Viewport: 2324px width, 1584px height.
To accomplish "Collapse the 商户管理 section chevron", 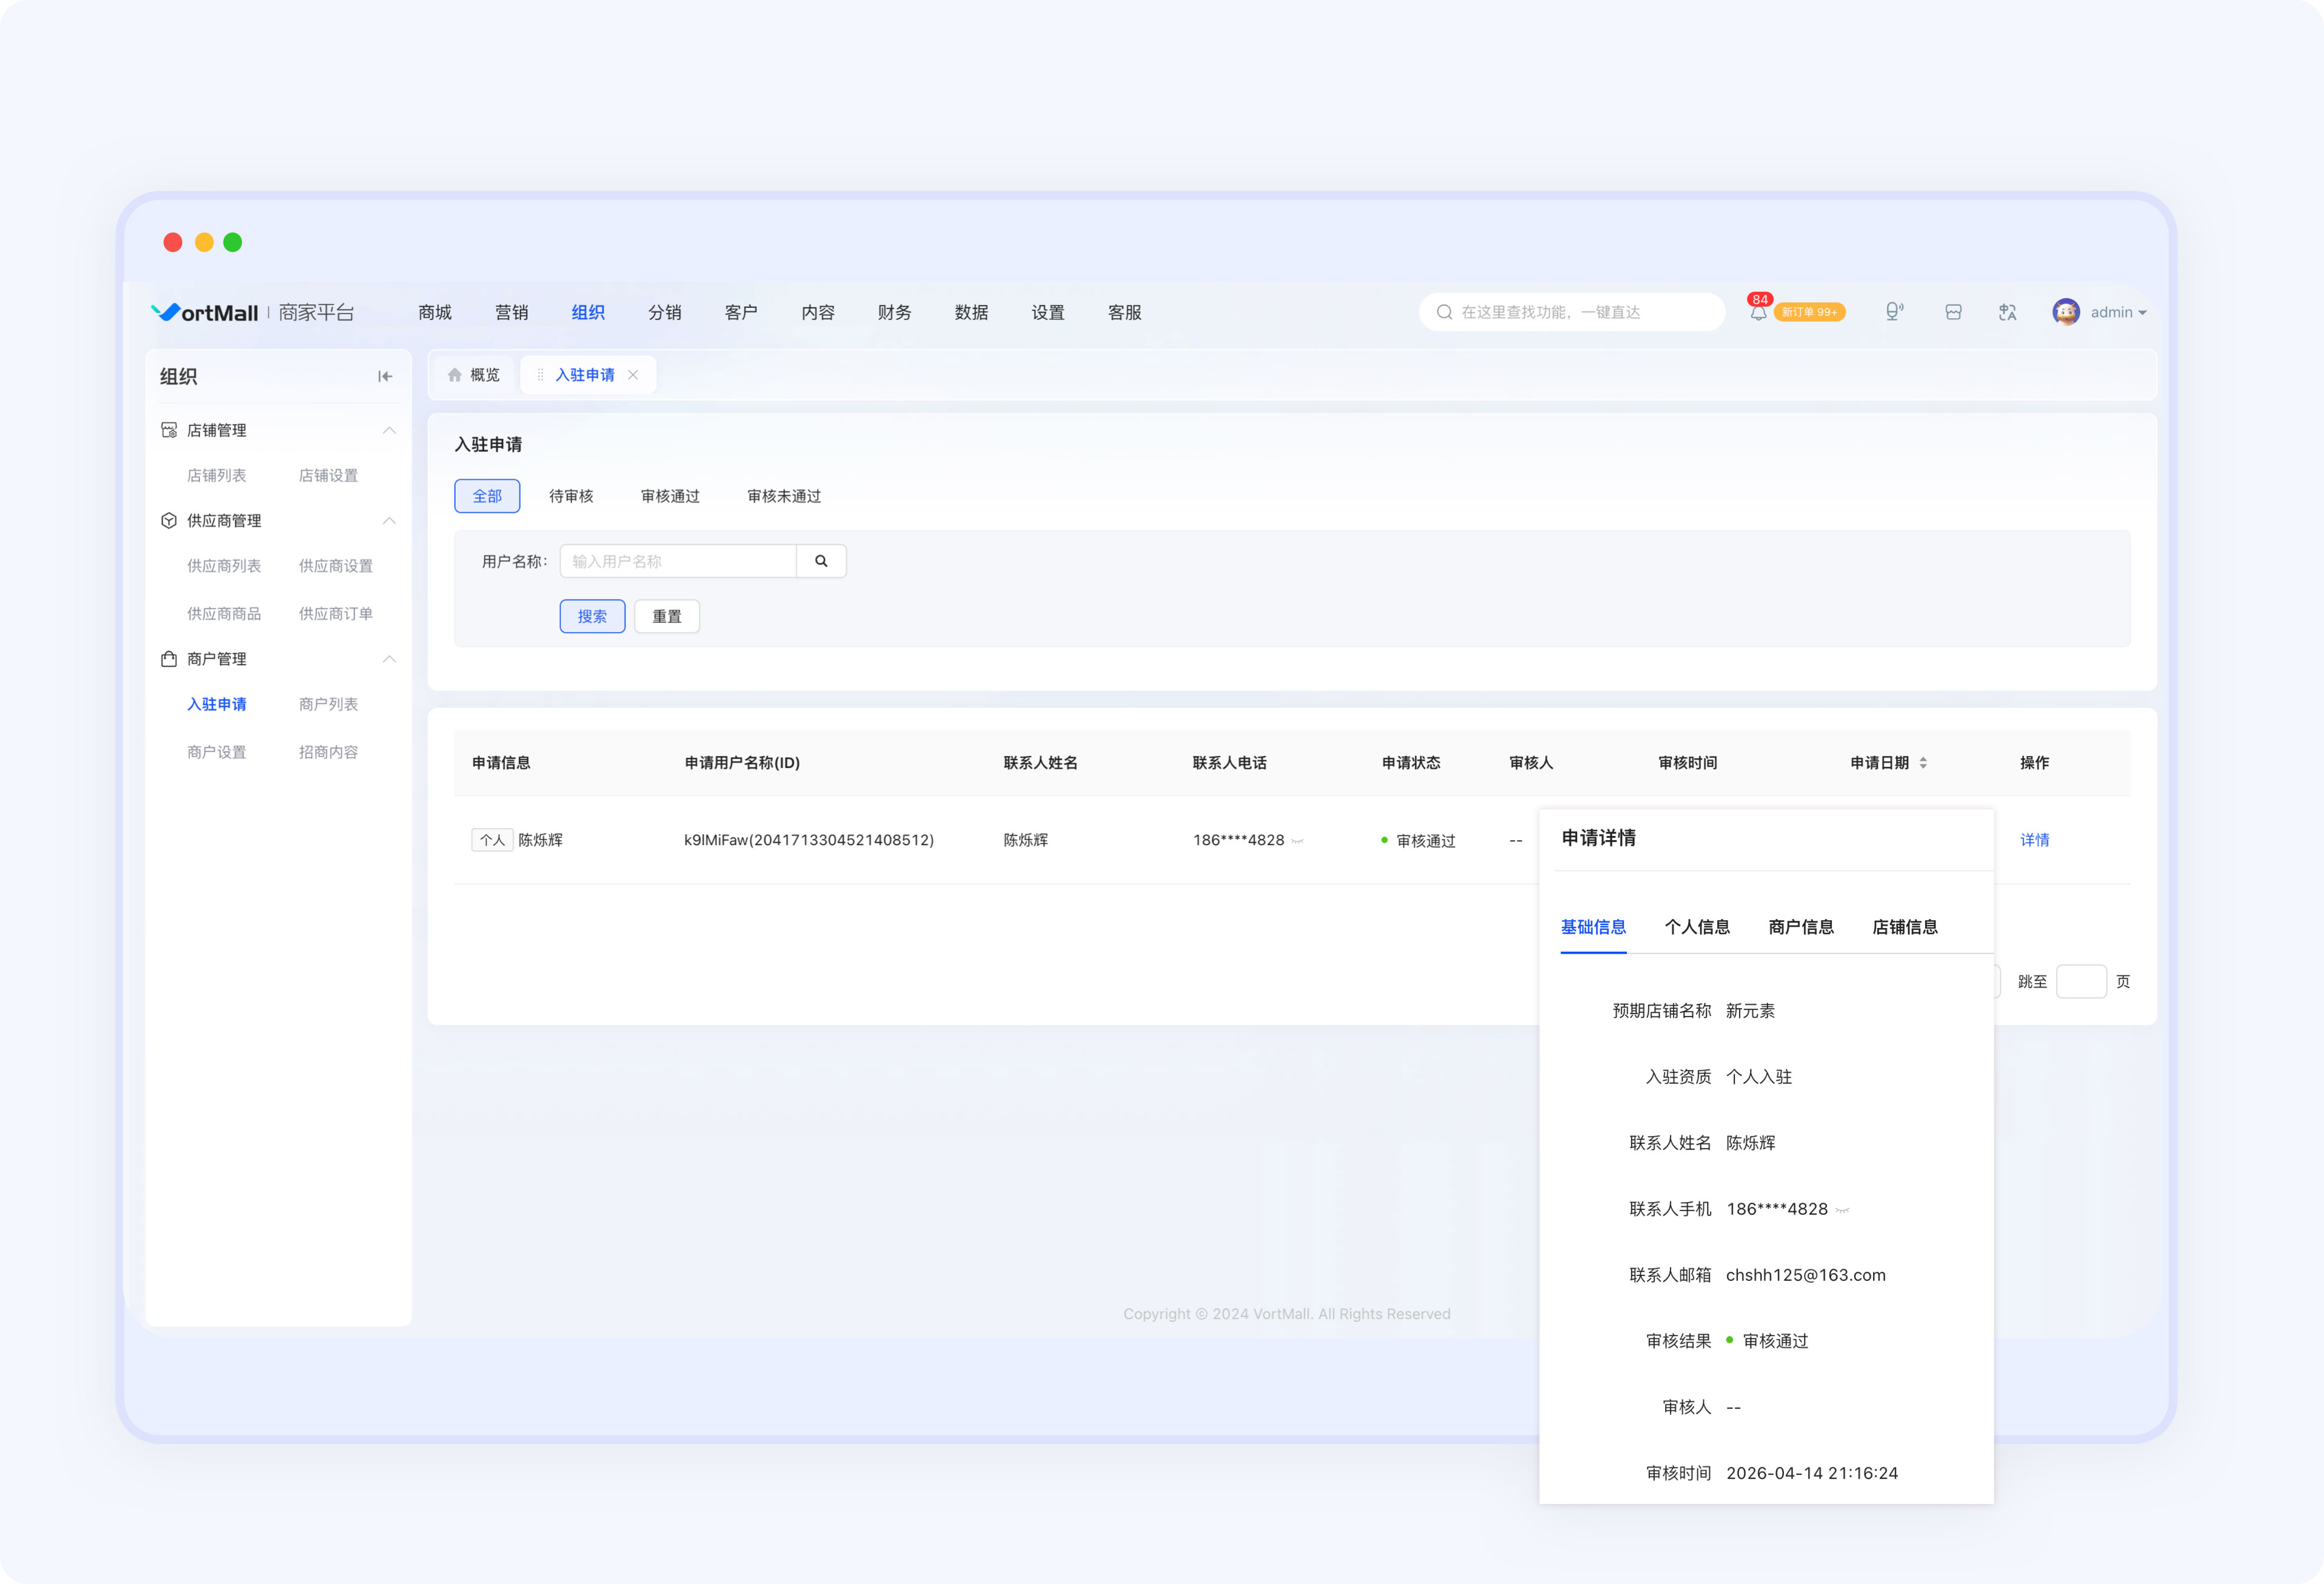I will point(389,659).
